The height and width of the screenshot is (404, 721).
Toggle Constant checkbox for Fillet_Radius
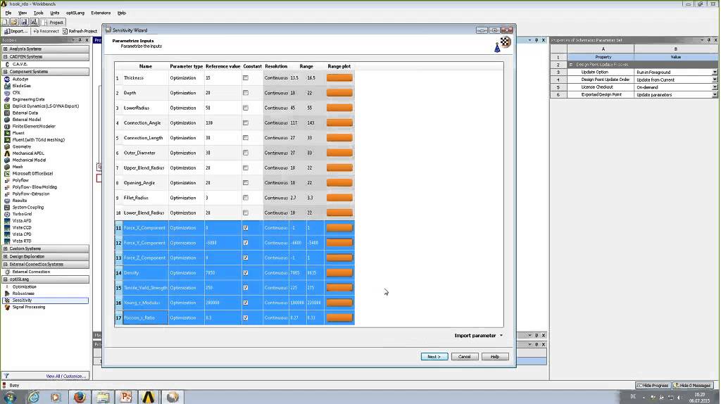pos(246,198)
